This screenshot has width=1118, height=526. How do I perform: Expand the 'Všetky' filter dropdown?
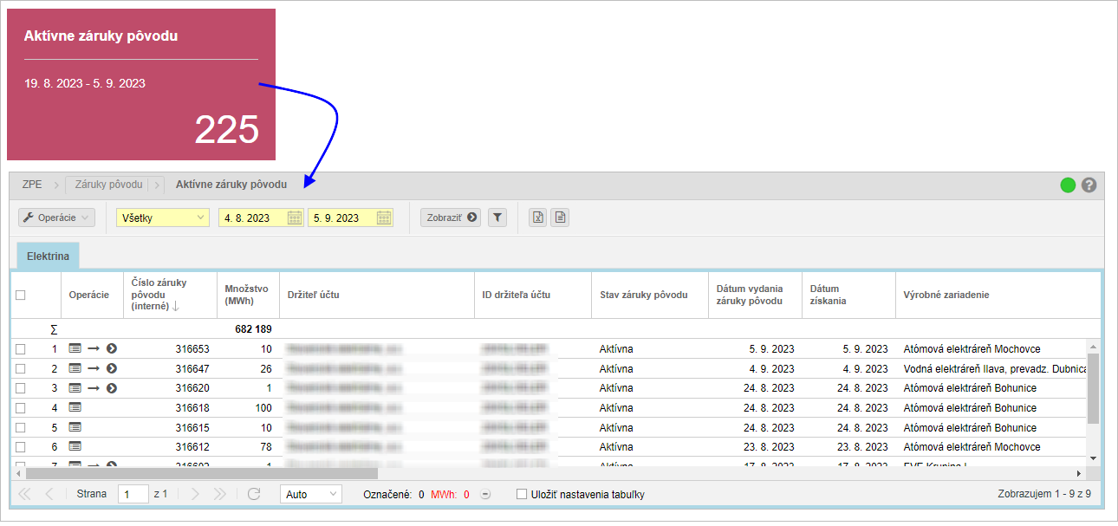tap(163, 218)
